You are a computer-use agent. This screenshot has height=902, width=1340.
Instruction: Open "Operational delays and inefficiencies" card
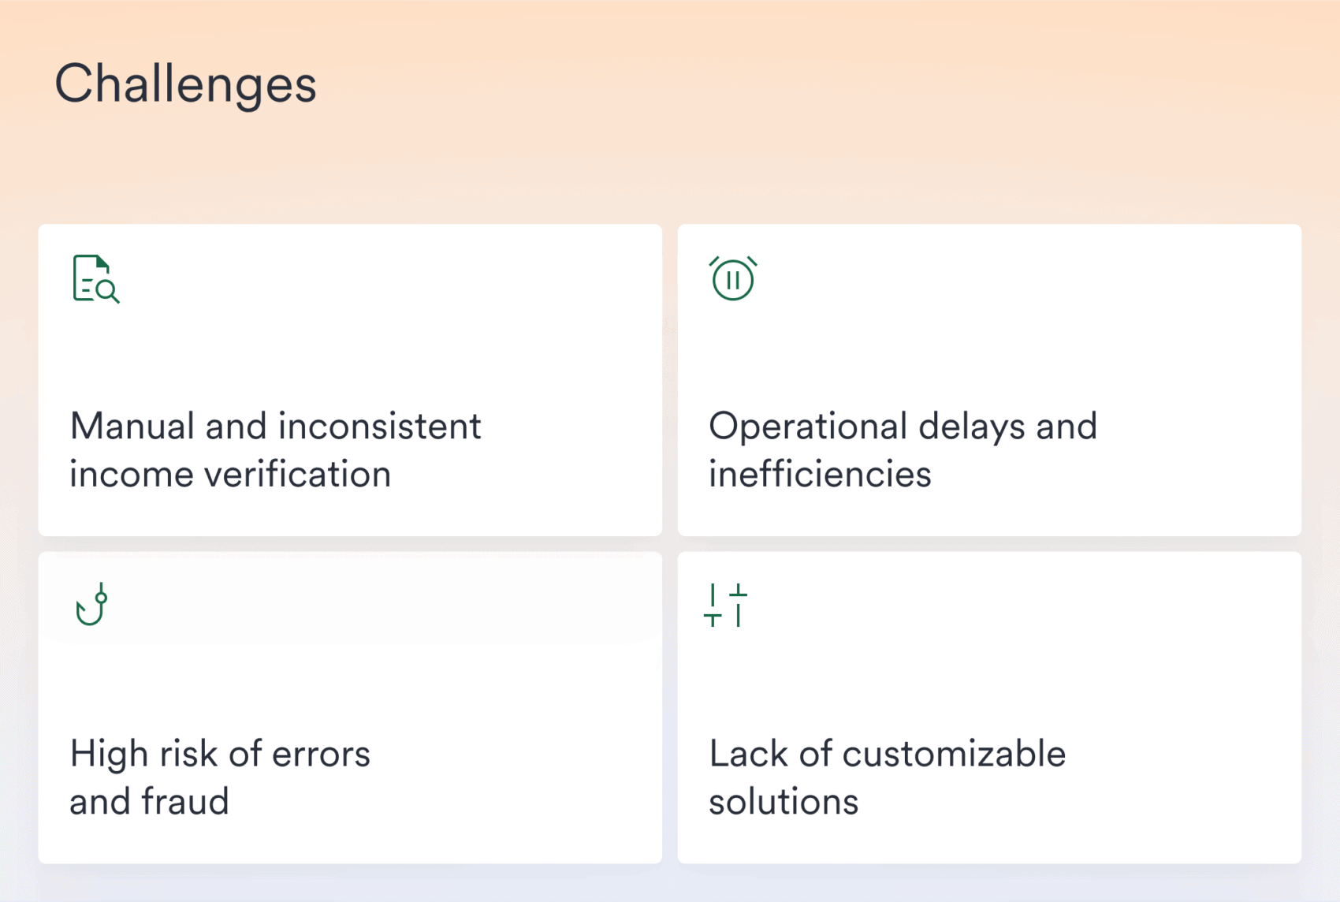point(988,380)
